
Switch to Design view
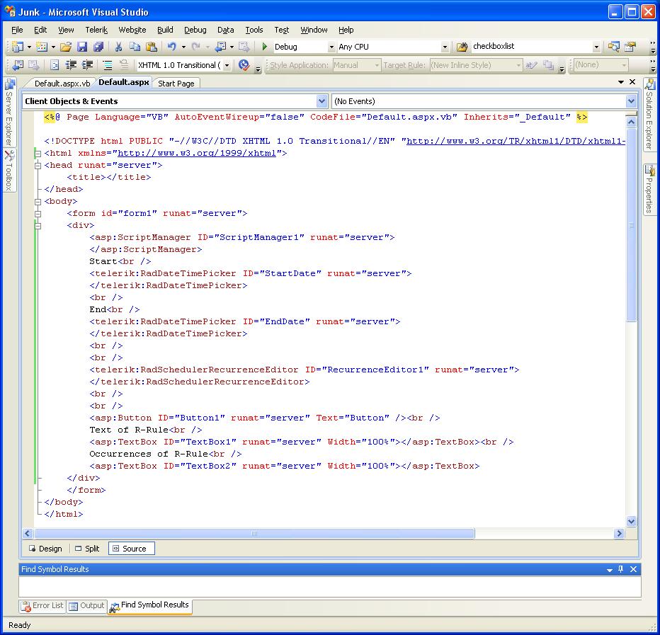(45, 549)
